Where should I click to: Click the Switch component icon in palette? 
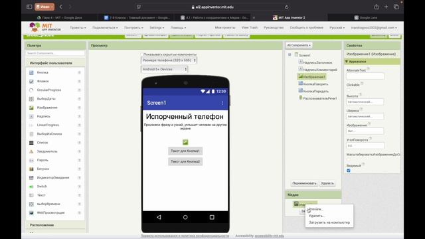click(x=31, y=187)
